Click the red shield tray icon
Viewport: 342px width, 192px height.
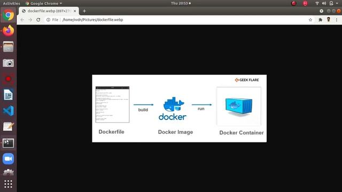point(305,3)
